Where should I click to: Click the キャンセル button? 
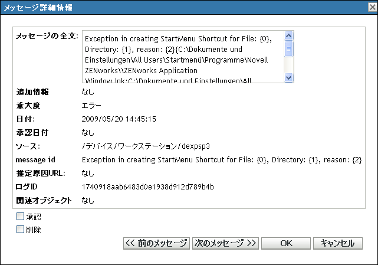[x=337, y=243]
